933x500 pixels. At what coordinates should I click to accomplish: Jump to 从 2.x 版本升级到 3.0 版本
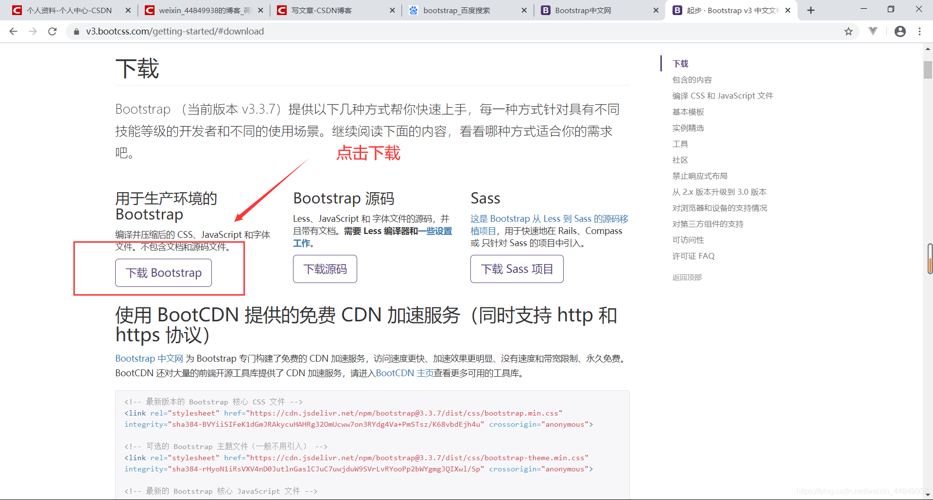pyautogui.click(x=719, y=192)
